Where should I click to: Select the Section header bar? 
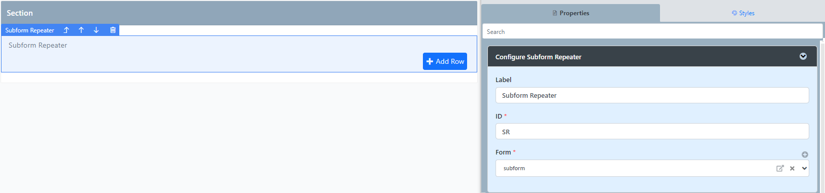[x=239, y=13]
